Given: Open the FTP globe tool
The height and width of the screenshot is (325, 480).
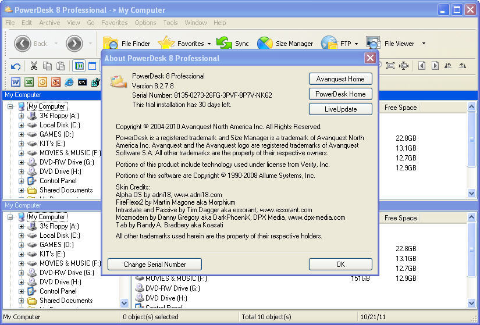Looking at the screenshot, I should 336,44.
